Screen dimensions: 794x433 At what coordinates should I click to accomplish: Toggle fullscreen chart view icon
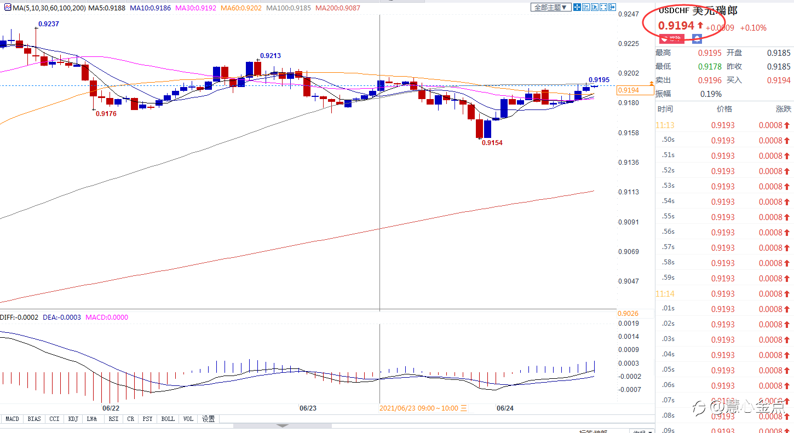click(603, 7)
